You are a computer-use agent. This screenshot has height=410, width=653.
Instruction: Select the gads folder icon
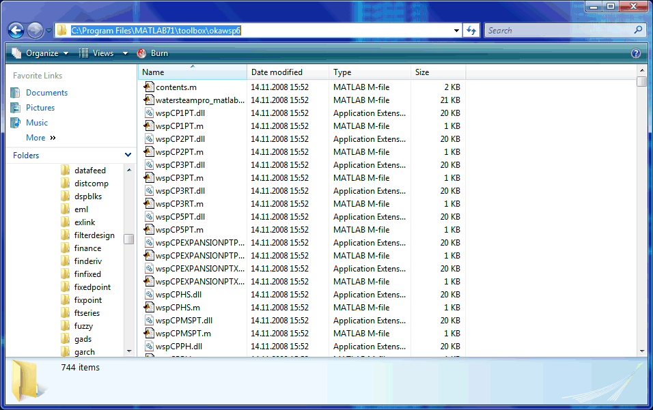pos(66,339)
